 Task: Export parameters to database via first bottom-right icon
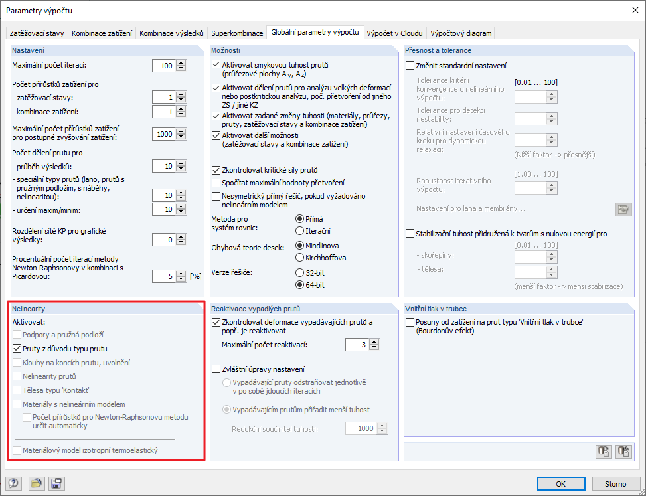click(x=604, y=451)
